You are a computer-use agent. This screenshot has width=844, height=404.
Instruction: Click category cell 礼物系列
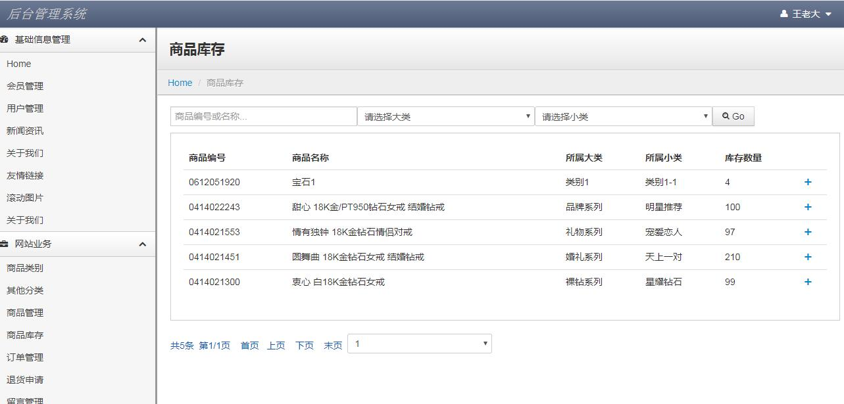[584, 232]
